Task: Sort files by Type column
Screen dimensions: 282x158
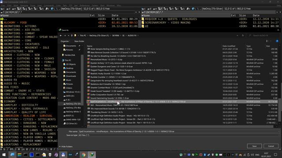Action: (249, 46)
